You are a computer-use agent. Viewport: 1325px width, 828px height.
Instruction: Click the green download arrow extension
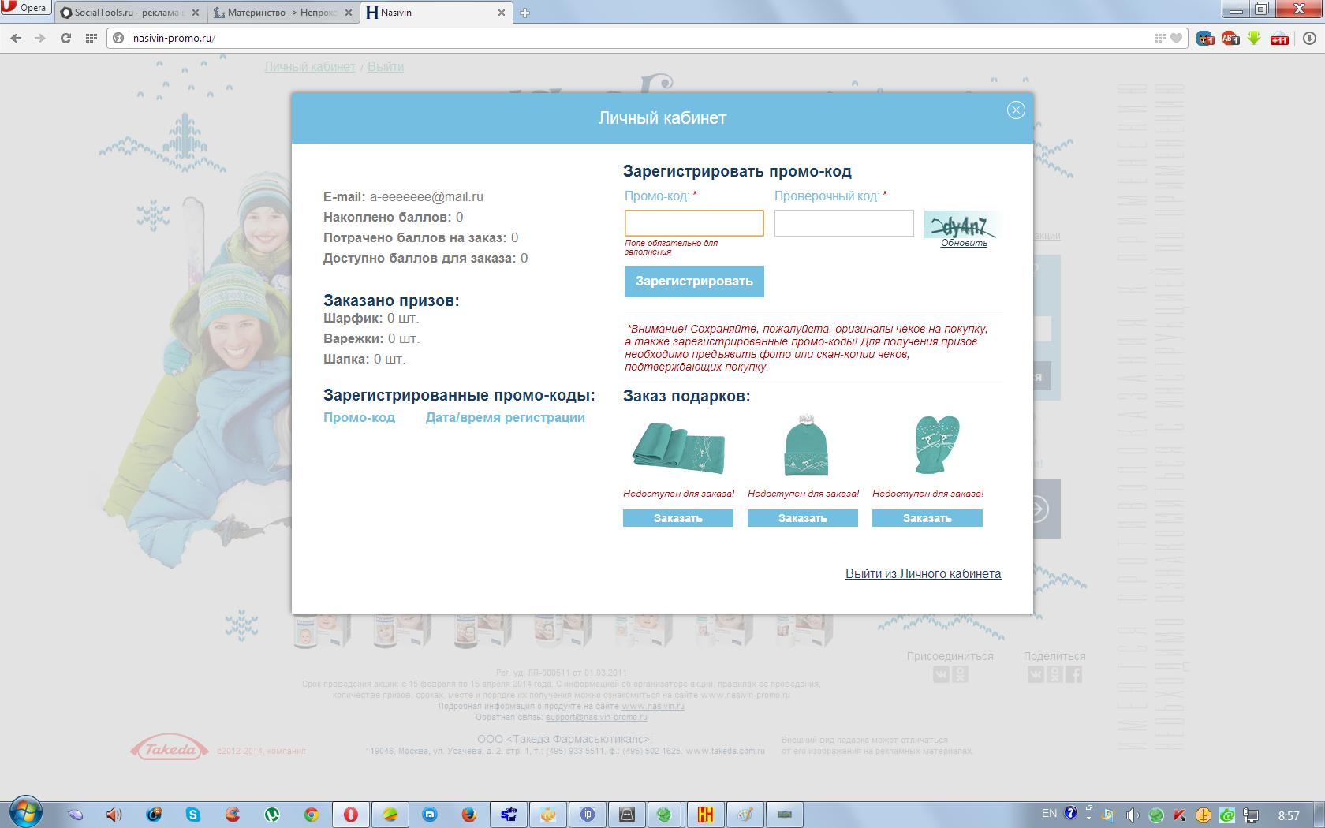tap(1254, 38)
